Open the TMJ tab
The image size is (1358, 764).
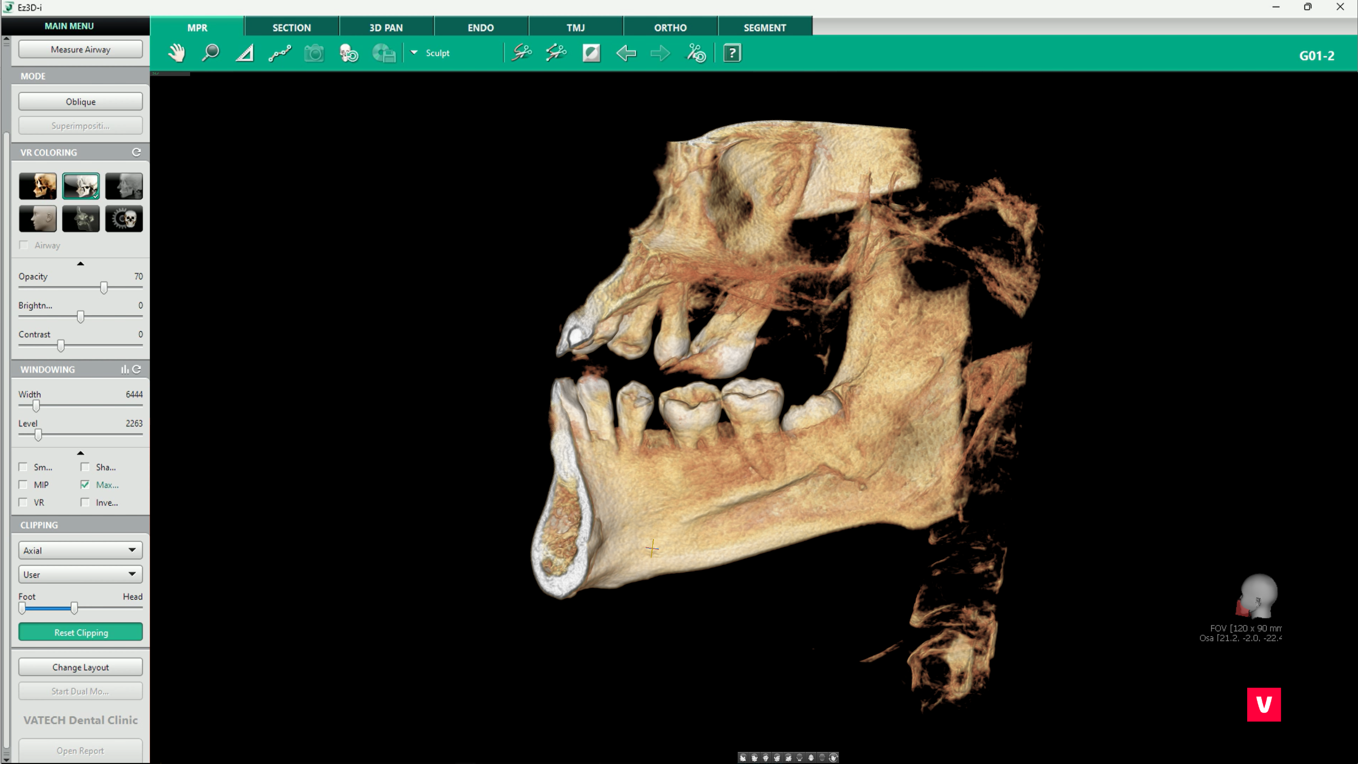(575, 28)
